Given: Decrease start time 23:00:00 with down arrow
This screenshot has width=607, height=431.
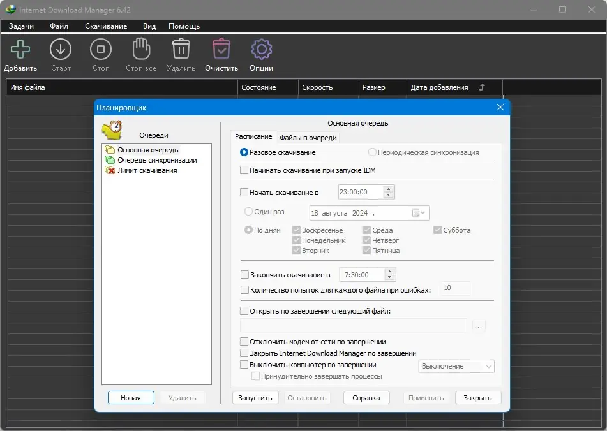Looking at the screenshot, I should (388, 195).
